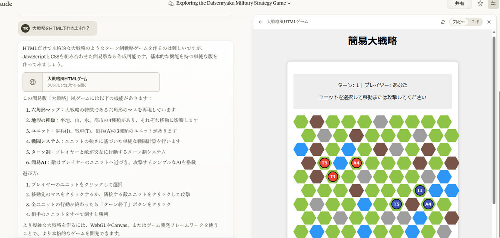500x238 pixels.
Task: Click the ユニットを選択して instruction message
Action: click(372, 97)
